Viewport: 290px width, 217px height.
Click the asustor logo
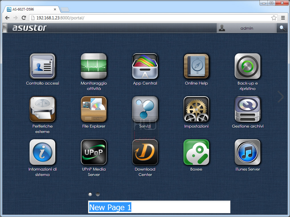point(29,28)
